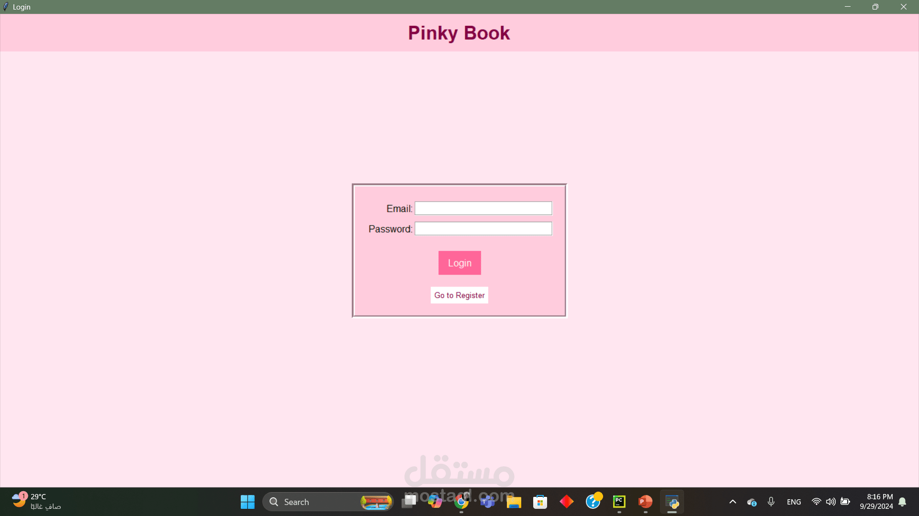919x516 pixels.
Task: Open Microsoft Teams from taskbar
Action: point(487,502)
